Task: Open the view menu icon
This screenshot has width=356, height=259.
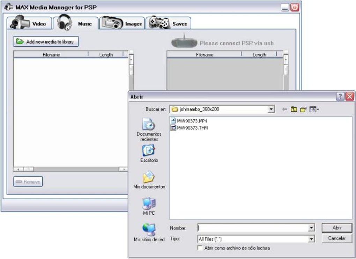Action: click(314, 109)
